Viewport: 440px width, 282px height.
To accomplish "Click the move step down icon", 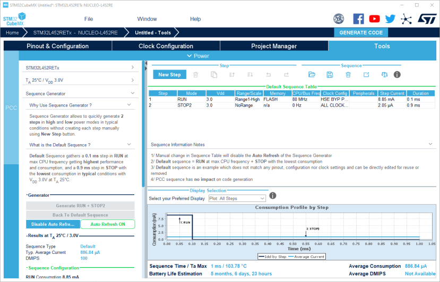I will pyautogui.click(x=250, y=75).
